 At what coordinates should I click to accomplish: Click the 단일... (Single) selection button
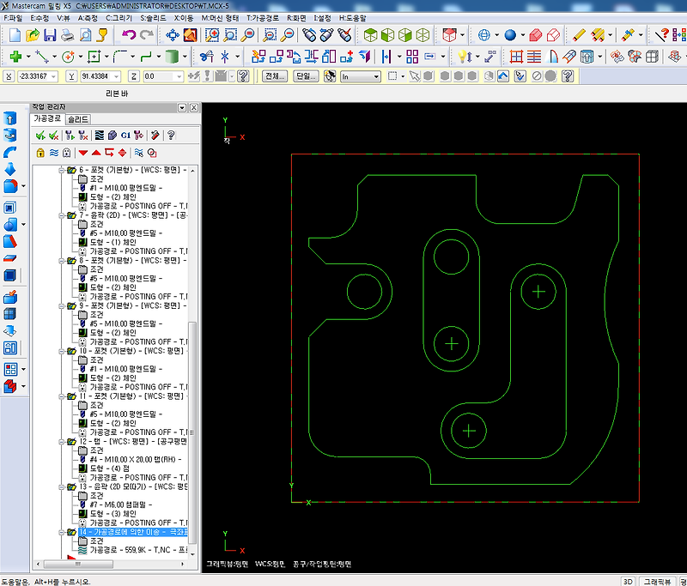click(305, 76)
